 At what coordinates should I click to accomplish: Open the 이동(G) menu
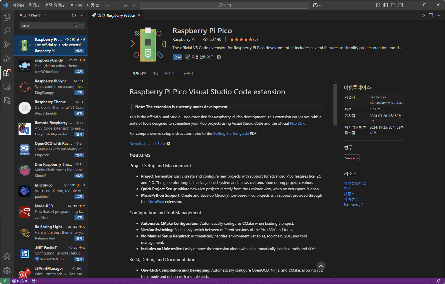pyautogui.click(x=93, y=5)
